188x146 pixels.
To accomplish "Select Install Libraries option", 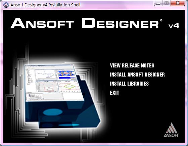I will (x=129, y=84).
